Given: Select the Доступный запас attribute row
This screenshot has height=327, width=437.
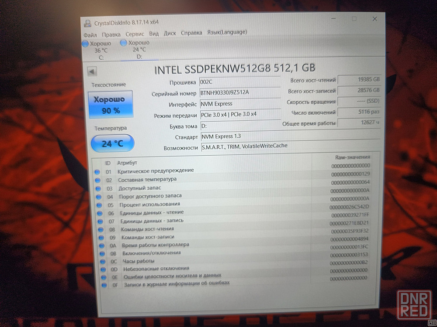Looking at the screenshot, I should [232, 185].
